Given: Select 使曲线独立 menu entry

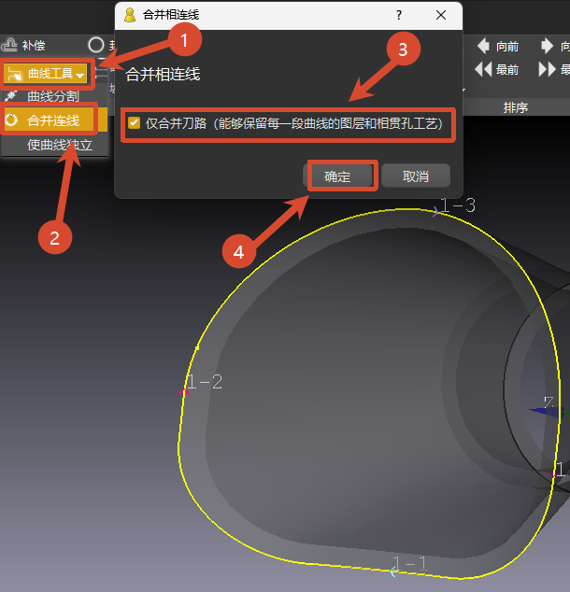Looking at the screenshot, I should click(x=60, y=145).
